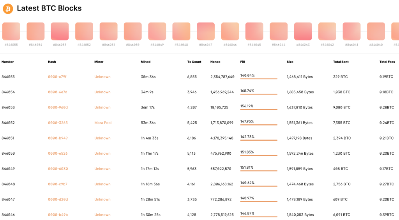This screenshot has height=220, width=399.
Task: Select block tile #846055
Action: point(11,31)
